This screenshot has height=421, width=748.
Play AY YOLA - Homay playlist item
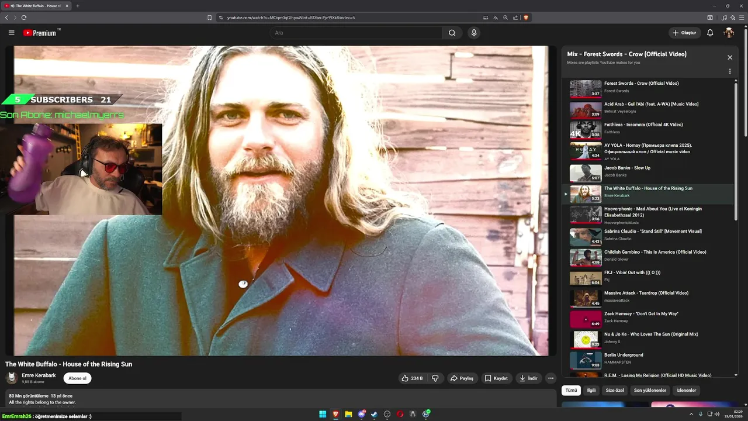(647, 151)
